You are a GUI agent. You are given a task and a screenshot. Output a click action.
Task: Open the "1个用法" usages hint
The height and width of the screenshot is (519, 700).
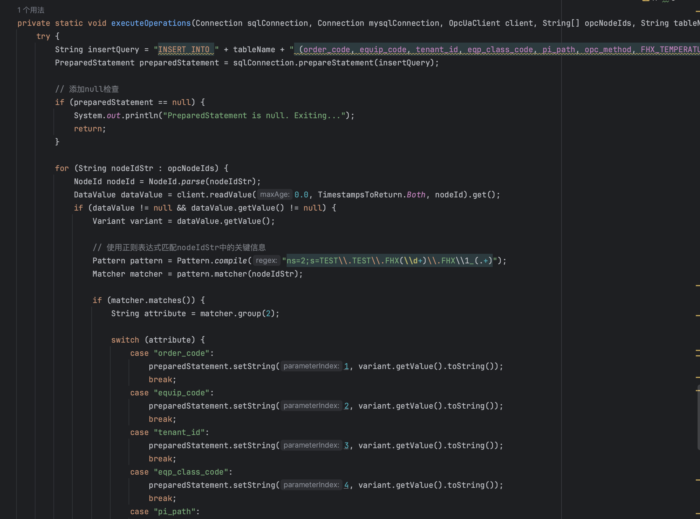point(31,10)
